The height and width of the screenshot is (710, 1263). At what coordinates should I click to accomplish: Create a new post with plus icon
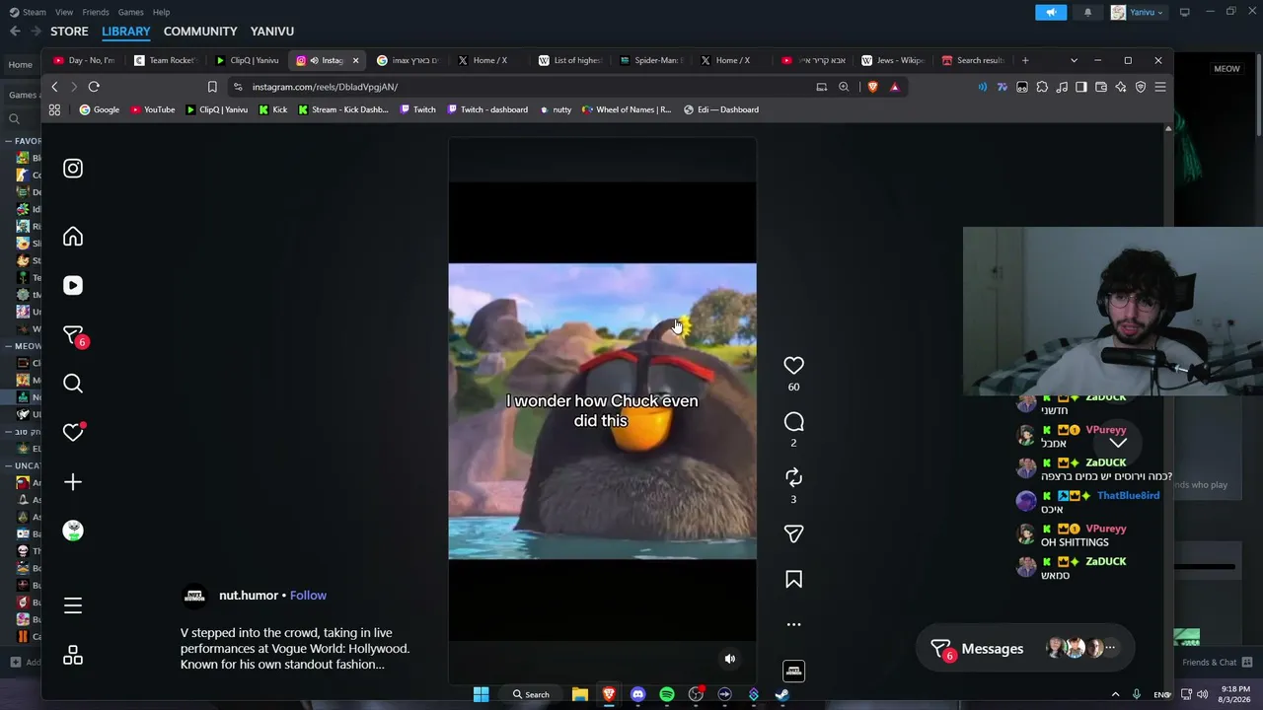[73, 482]
